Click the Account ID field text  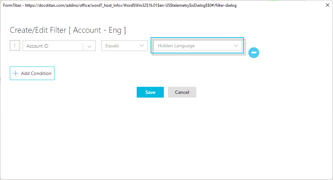pos(37,46)
